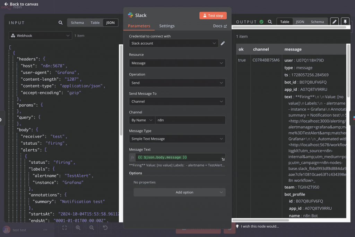This screenshot has height=237, width=355.
Task: Click the edit output pencil icon
Action: click(x=335, y=22)
